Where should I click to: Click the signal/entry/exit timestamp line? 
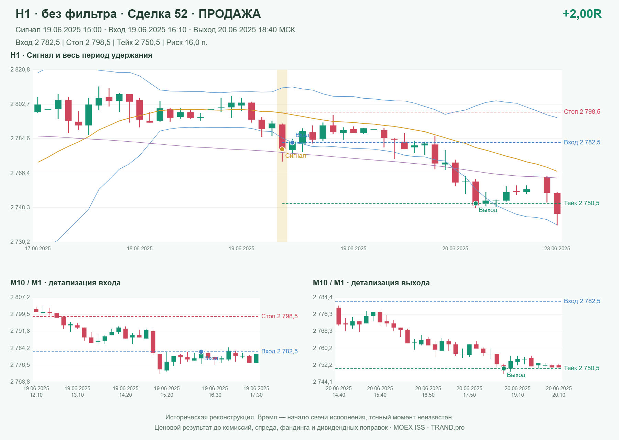pos(155,30)
